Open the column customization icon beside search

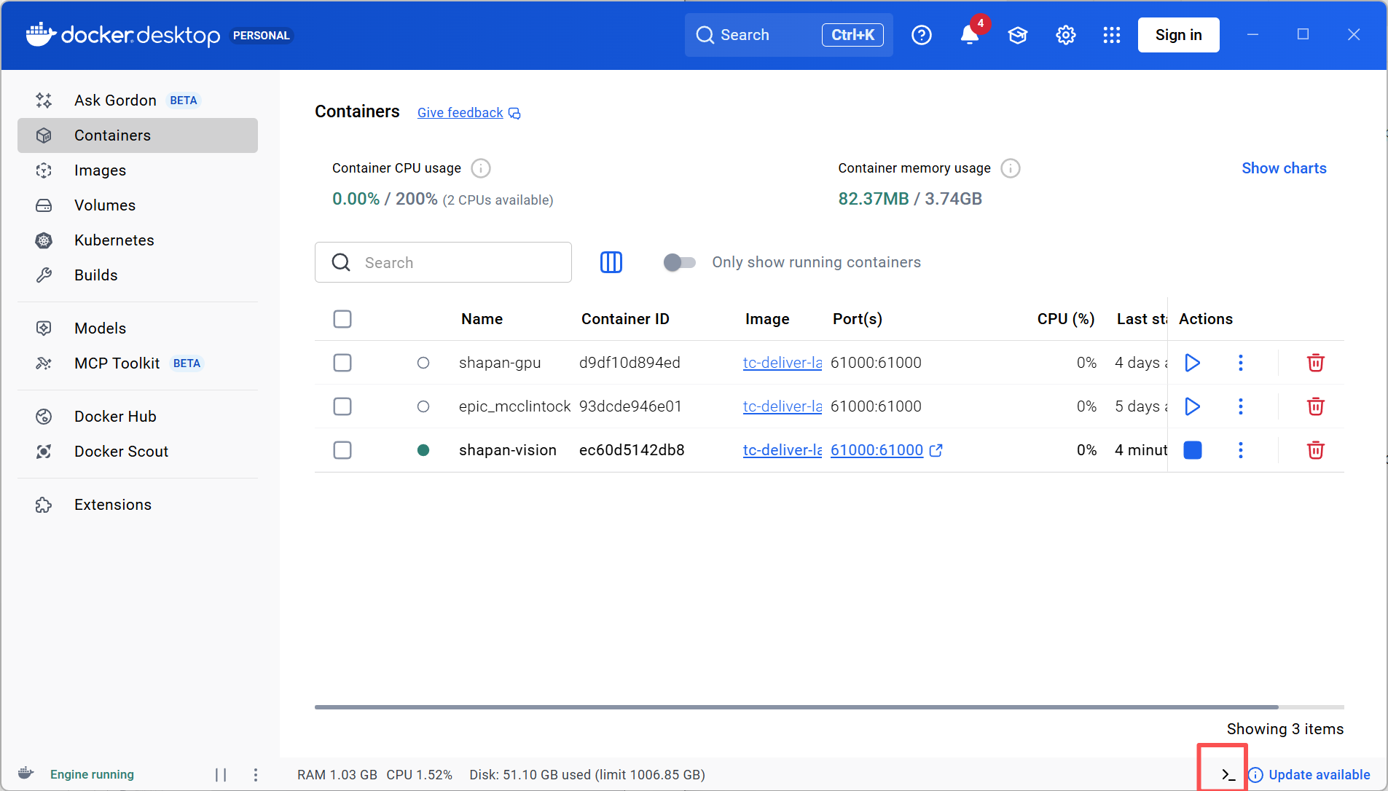point(611,262)
